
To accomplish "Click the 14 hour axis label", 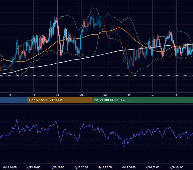I will tap(10, 95).
